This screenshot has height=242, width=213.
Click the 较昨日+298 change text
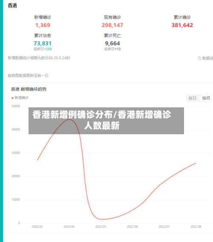click(43, 49)
